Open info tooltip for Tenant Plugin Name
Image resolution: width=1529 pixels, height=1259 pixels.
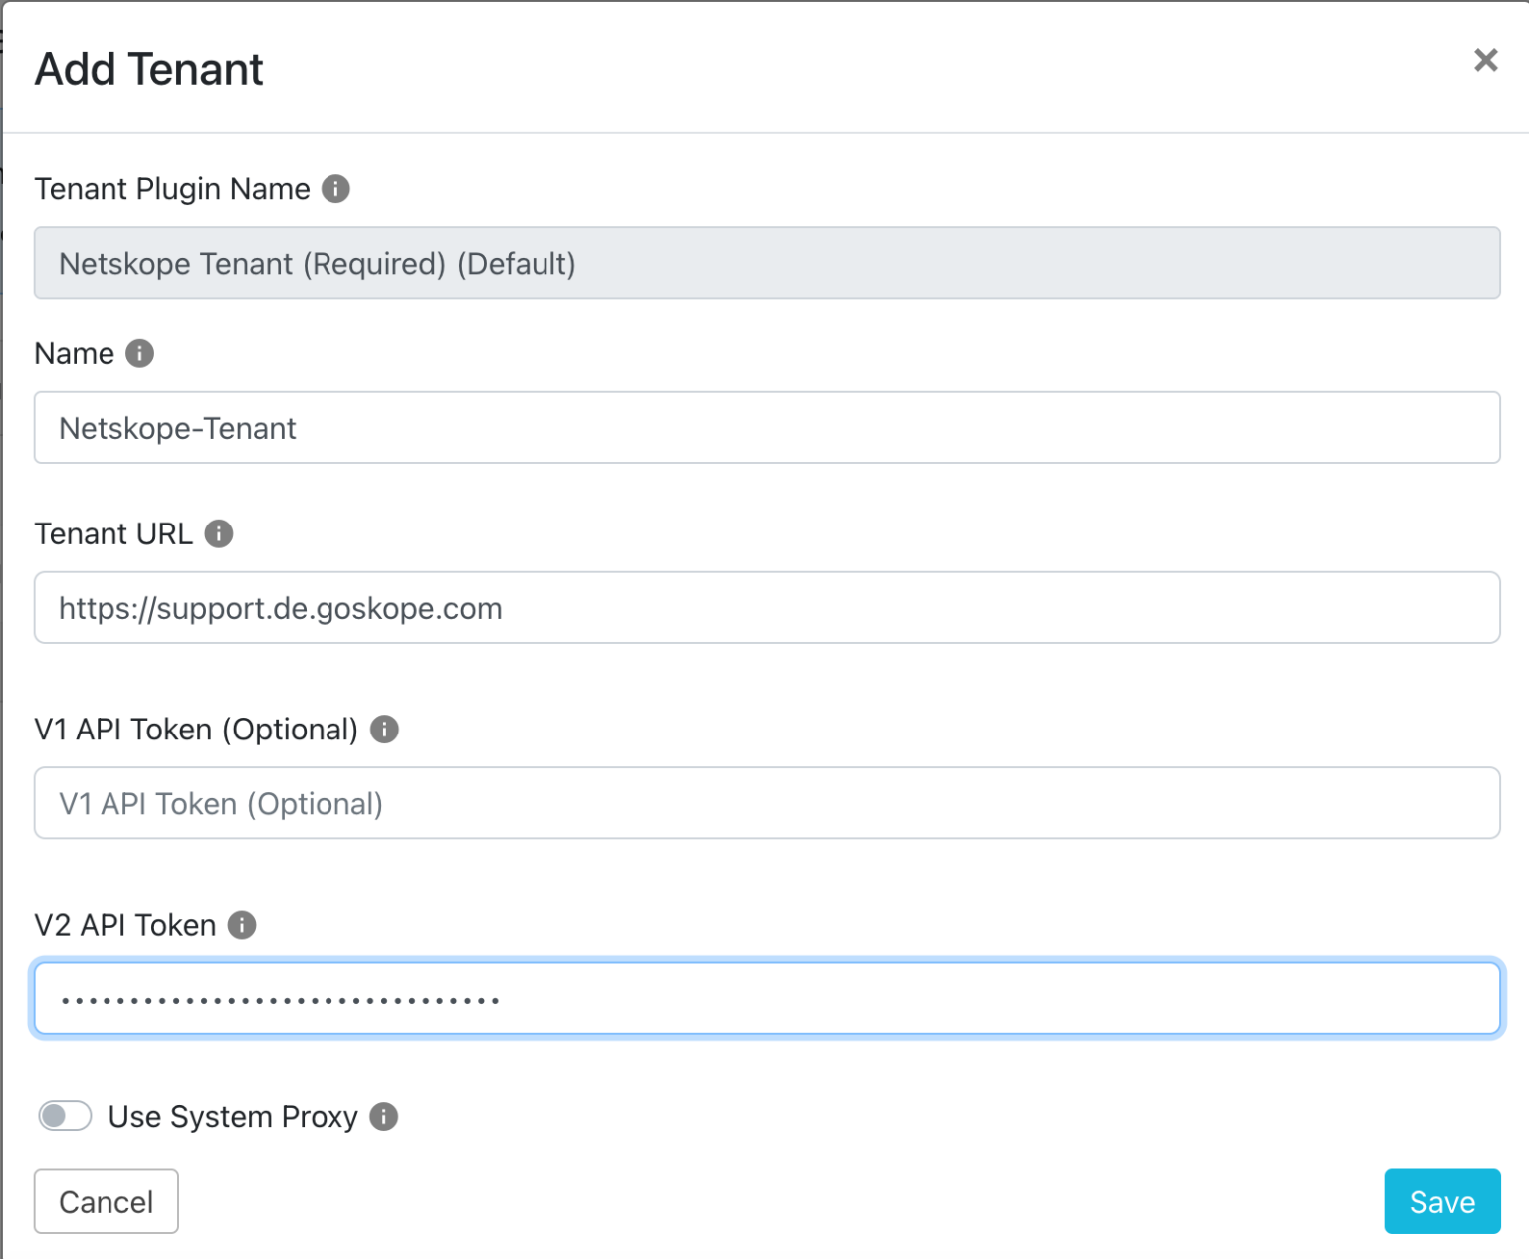coord(336,188)
